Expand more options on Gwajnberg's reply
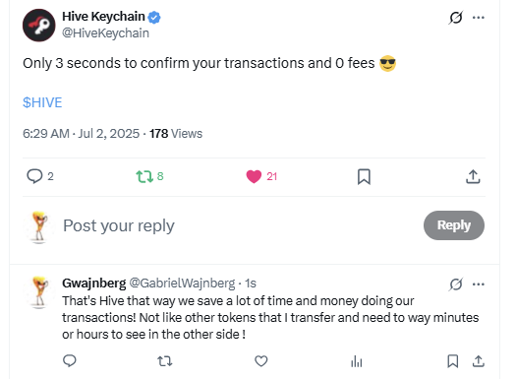Viewport: 516px width, 379px height. click(x=478, y=284)
